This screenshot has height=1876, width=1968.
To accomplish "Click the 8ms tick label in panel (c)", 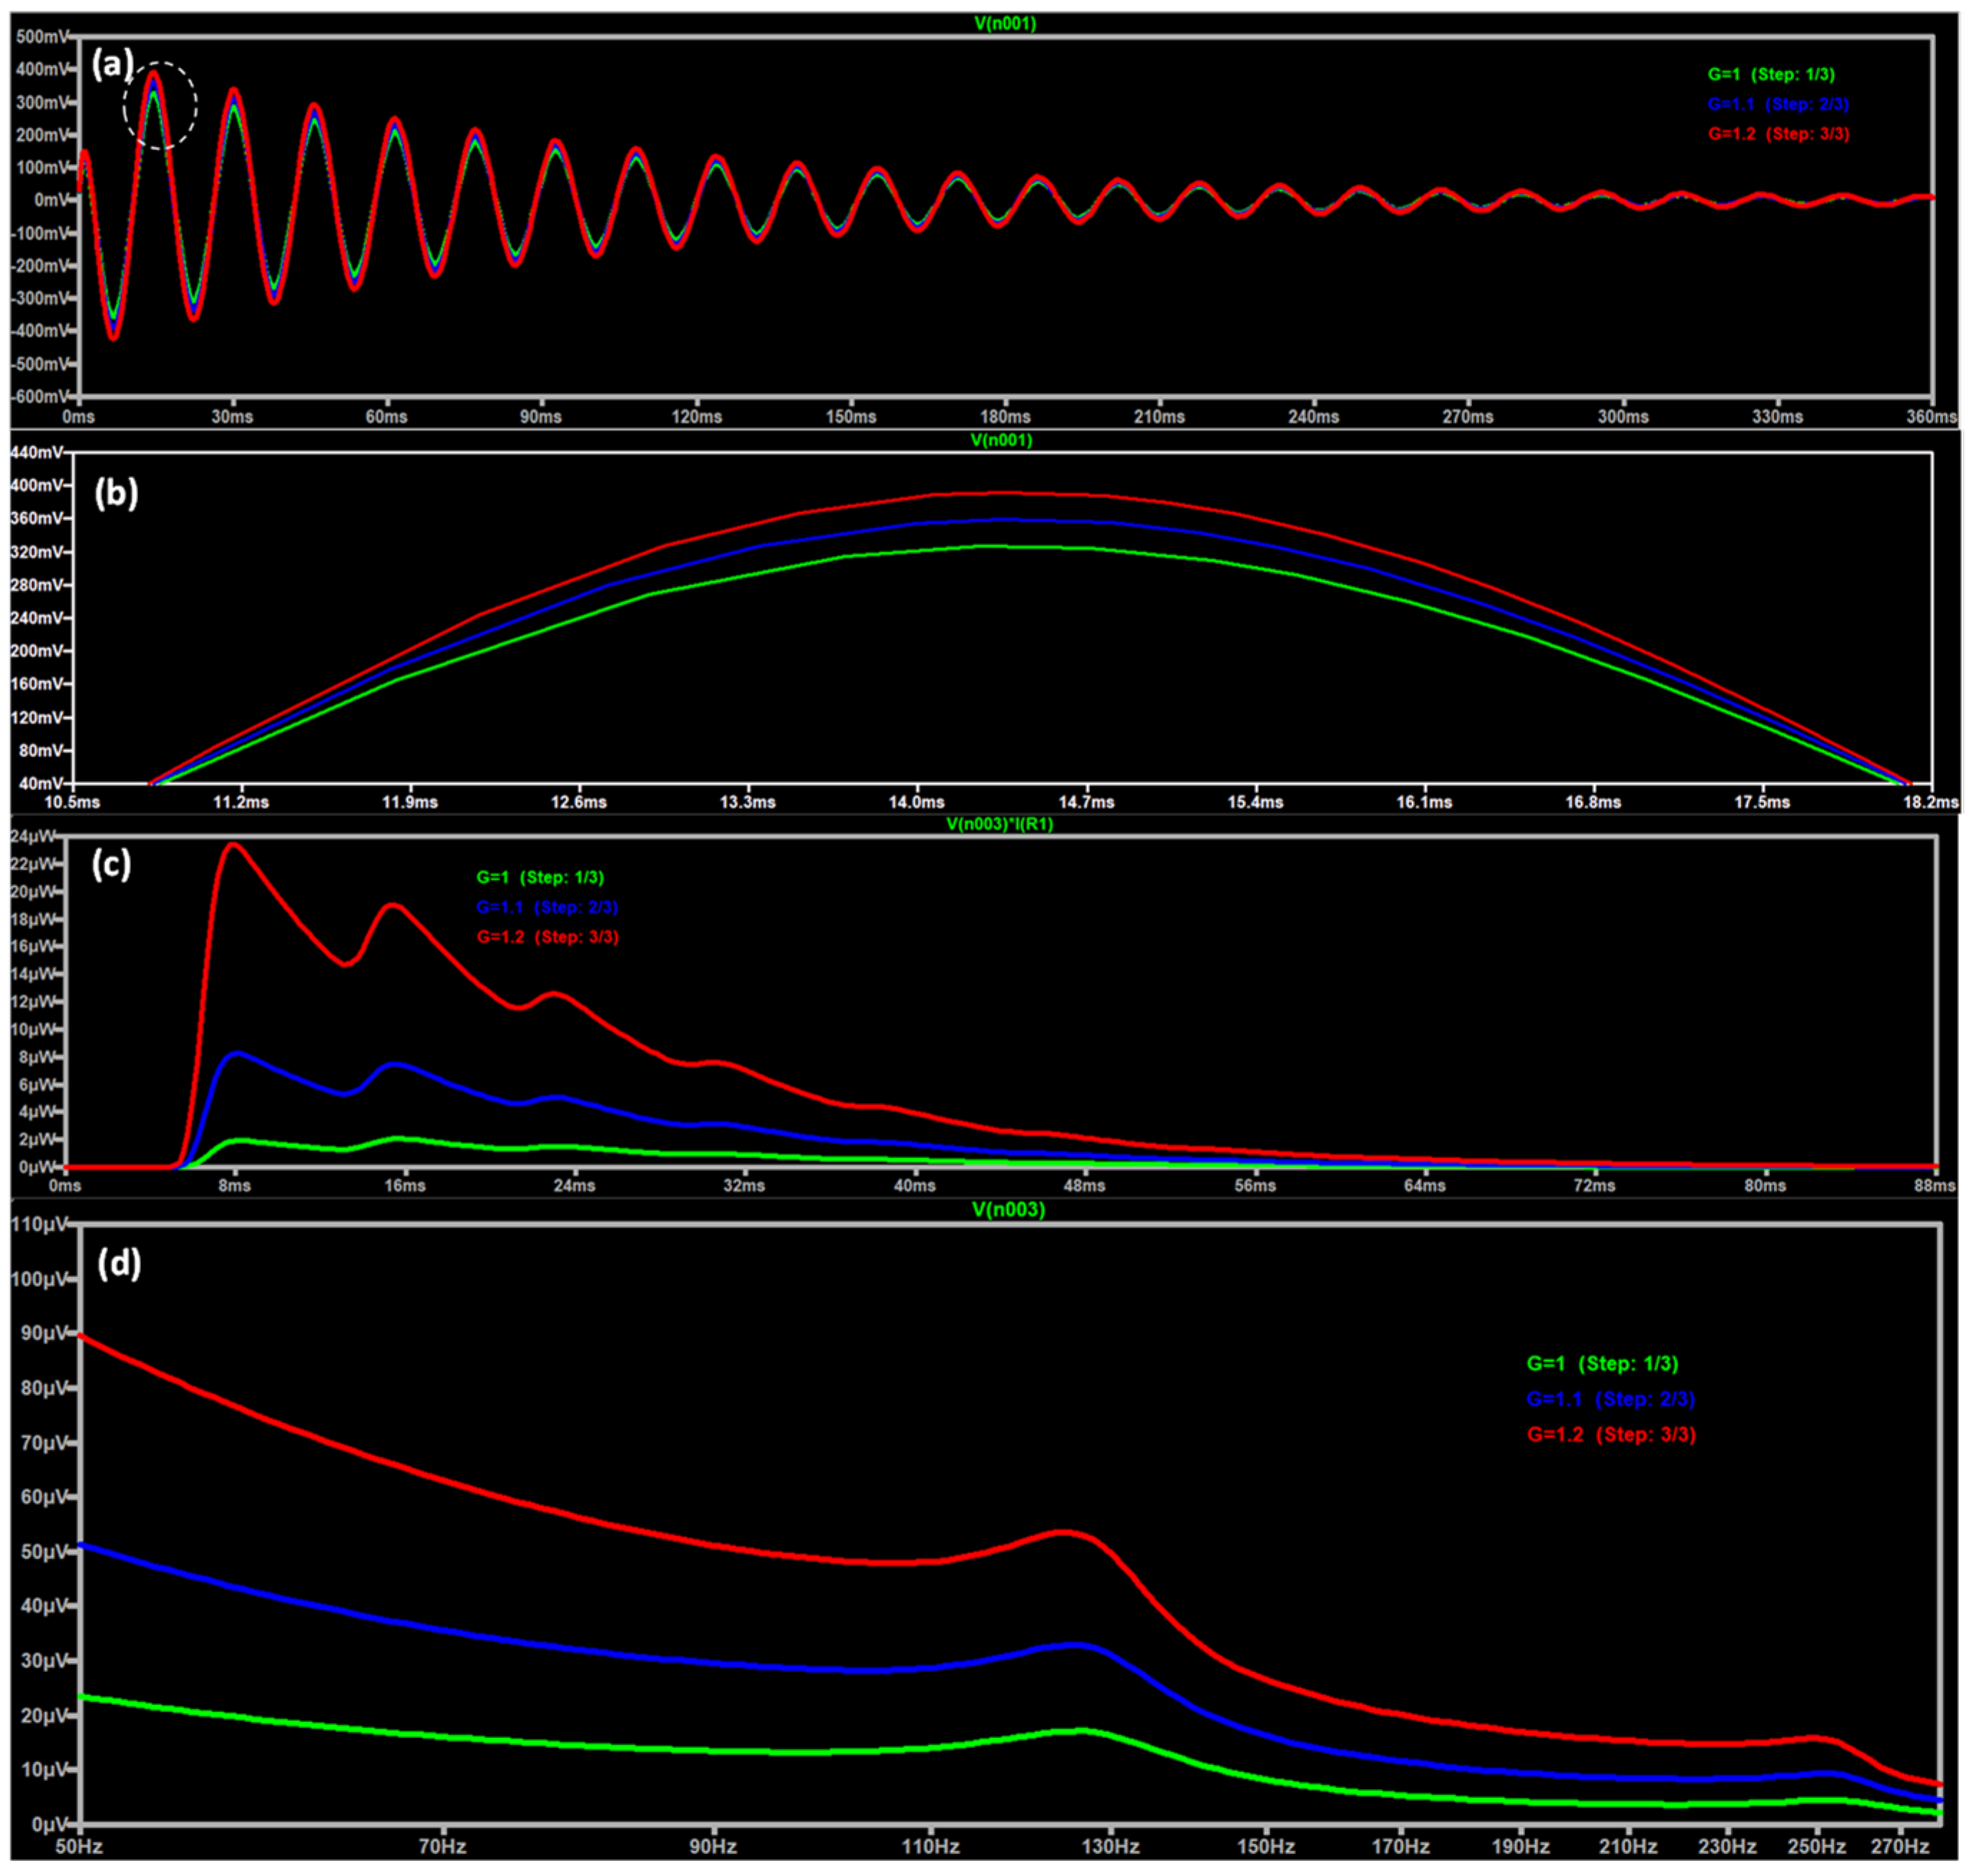I will tap(235, 1186).
